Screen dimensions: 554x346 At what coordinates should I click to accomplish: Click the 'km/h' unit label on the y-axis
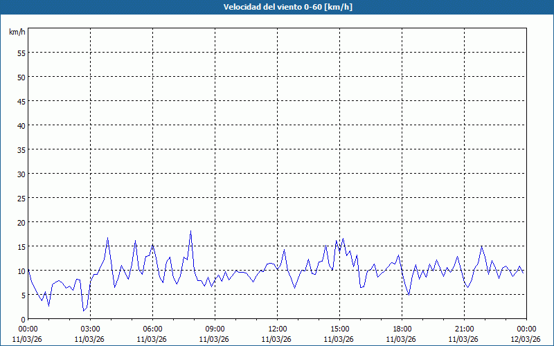pos(17,33)
